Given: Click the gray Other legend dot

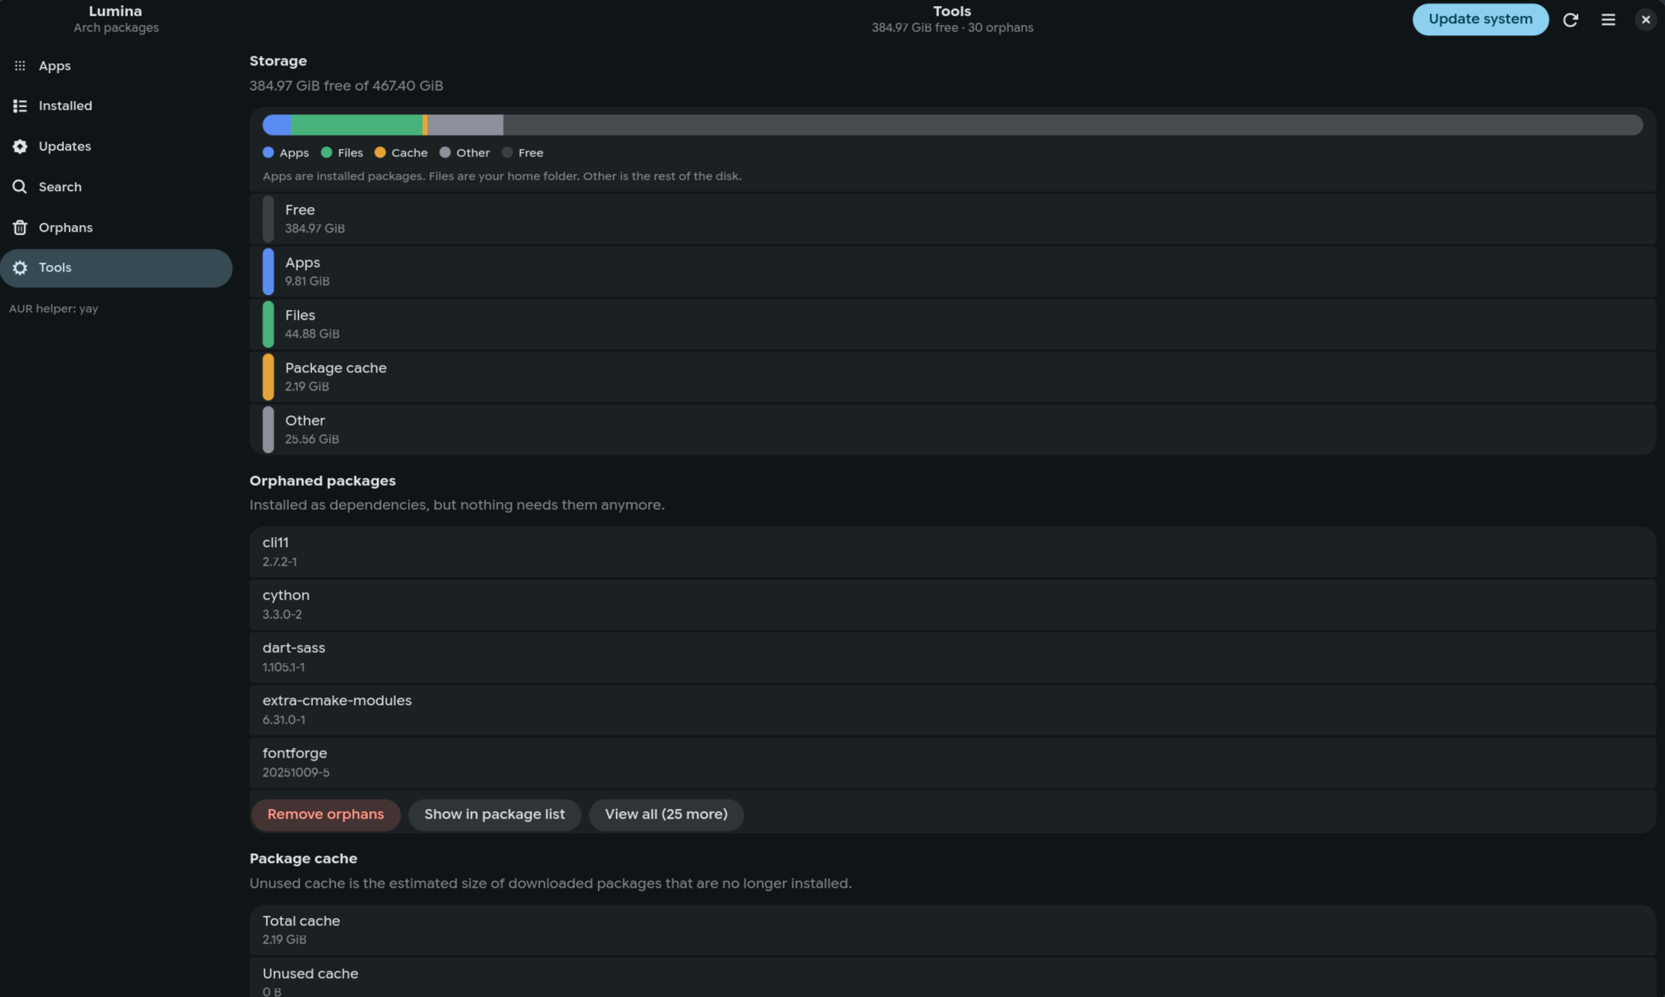Looking at the screenshot, I should coord(445,153).
